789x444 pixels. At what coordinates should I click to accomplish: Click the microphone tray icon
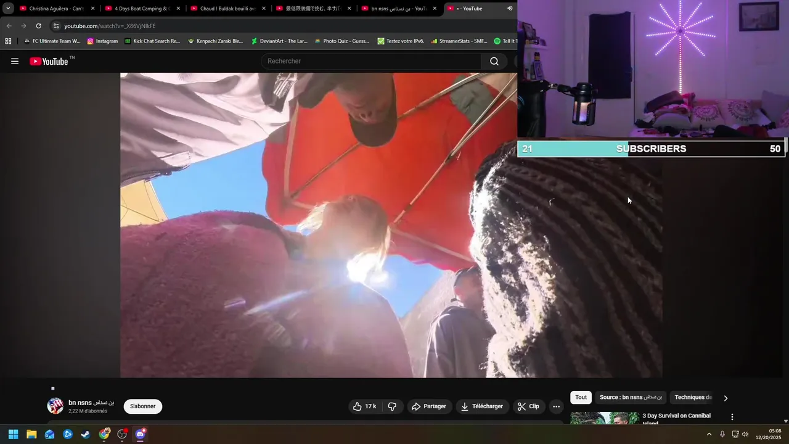pos(722,434)
